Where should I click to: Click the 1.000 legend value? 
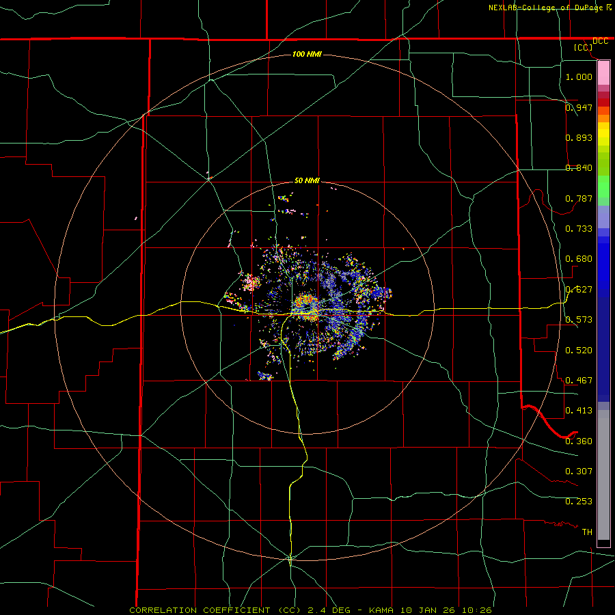pos(579,77)
